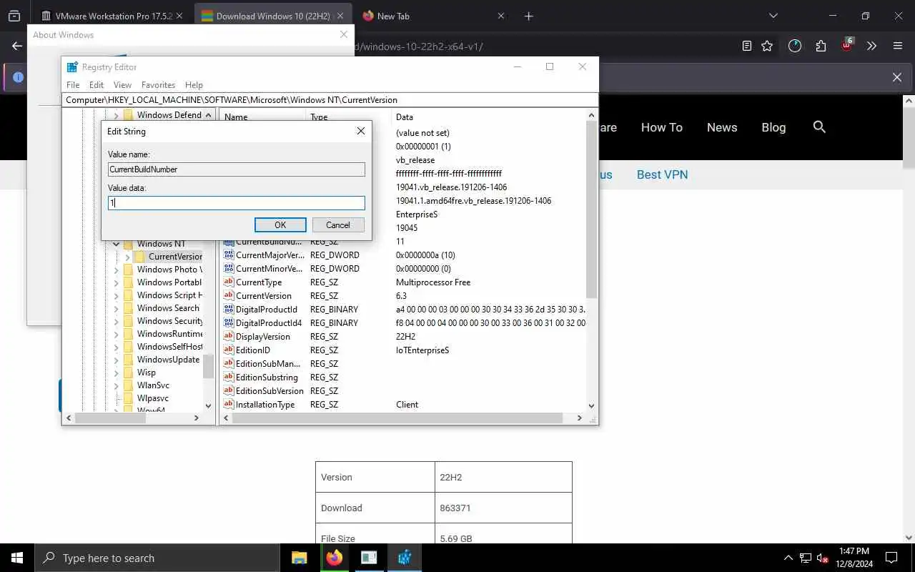This screenshot has height=572, width=915.
Task: Collapse the Windows NT tree node
Action: 116,244
